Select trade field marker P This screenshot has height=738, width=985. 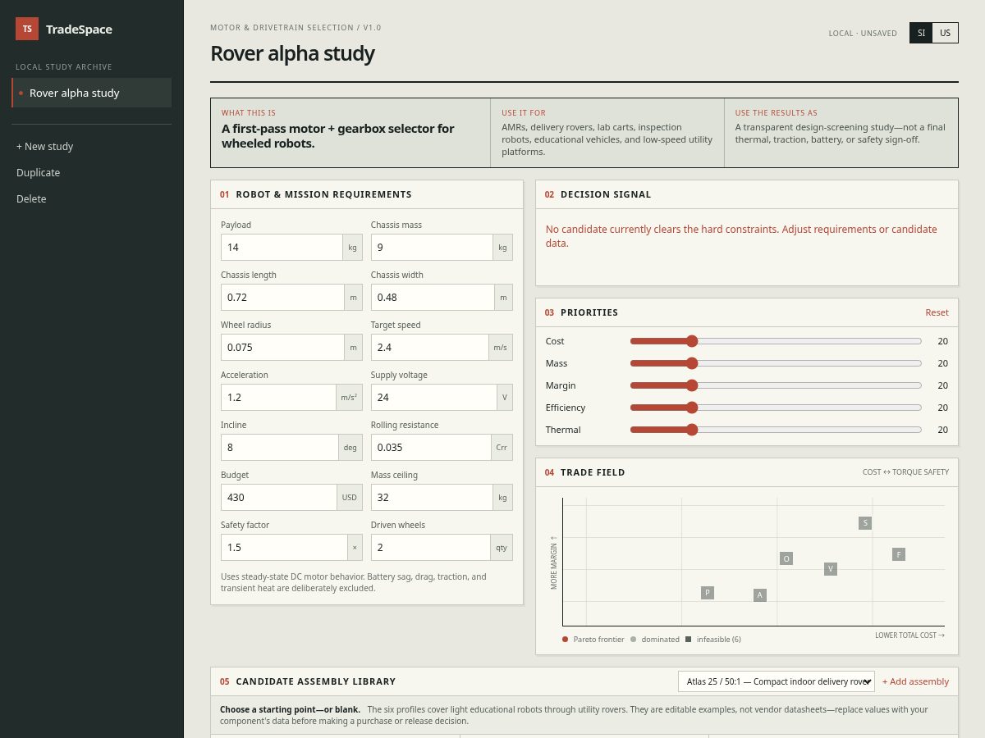pyautogui.click(x=708, y=593)
